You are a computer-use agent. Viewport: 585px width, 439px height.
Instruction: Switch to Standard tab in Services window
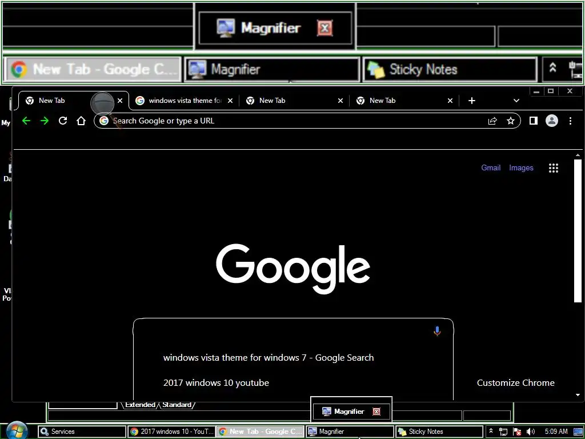(x=177, y=405)
